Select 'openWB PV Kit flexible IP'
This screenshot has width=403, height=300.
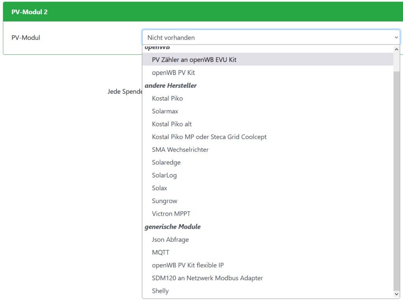(188, 265)
